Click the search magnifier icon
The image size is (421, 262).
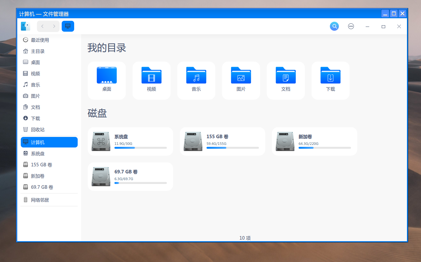point(334,26)
